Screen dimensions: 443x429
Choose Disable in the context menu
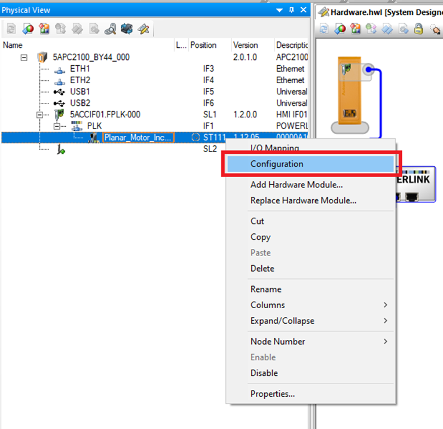click(x=264, y=373)
